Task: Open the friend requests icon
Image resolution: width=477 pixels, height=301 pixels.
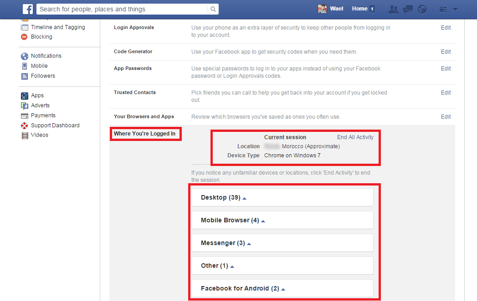Action: (393, 10)
